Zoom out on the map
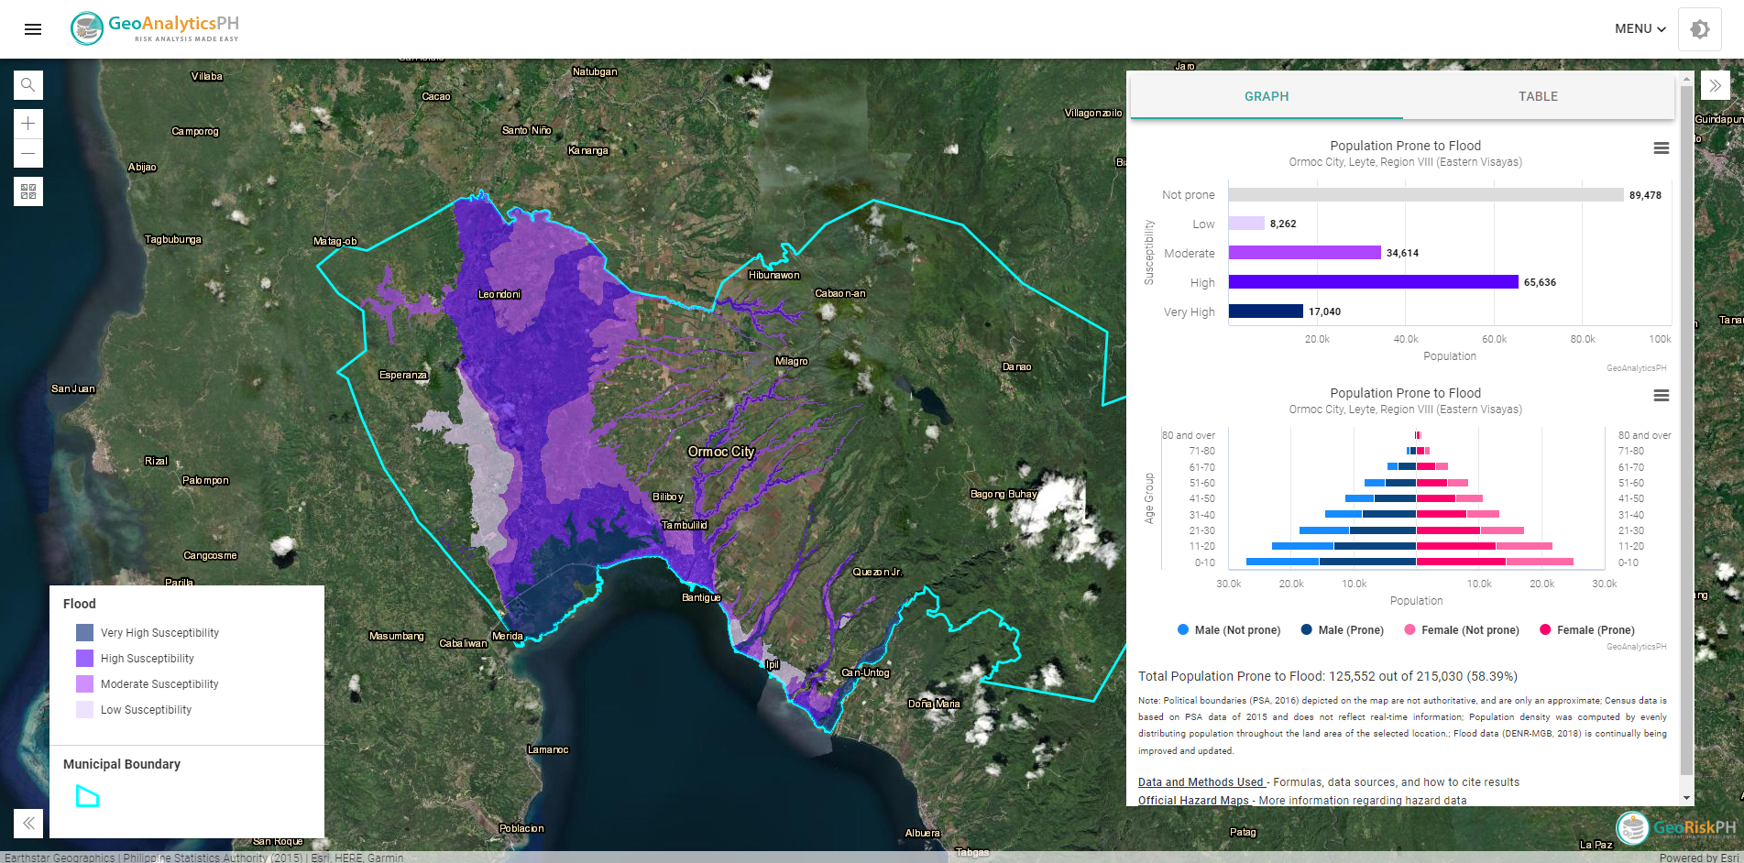The image size is (1744, 863). tap(28, 153)
